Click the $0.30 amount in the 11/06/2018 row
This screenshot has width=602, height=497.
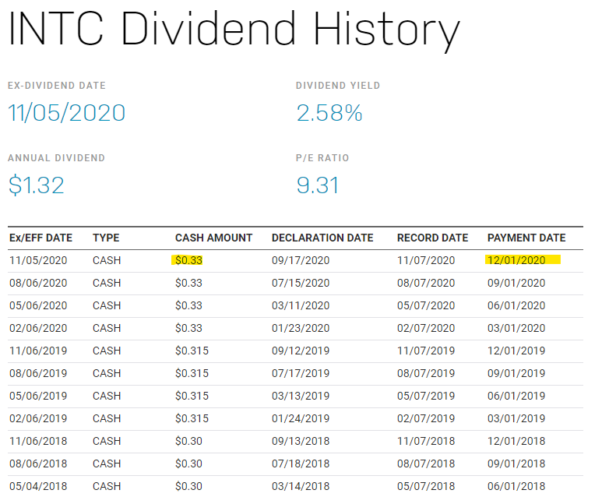188,441
